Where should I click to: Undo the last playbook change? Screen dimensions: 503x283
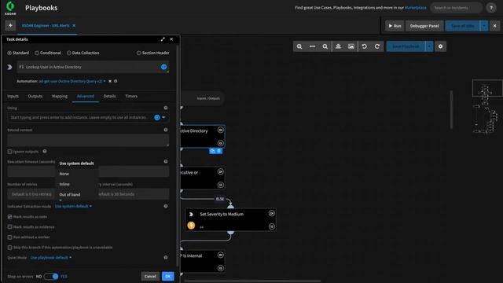point(364,46)
